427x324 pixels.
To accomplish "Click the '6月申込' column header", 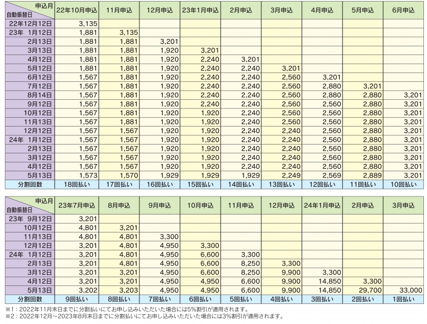I will pyautogui.click(x=403, y=10).
